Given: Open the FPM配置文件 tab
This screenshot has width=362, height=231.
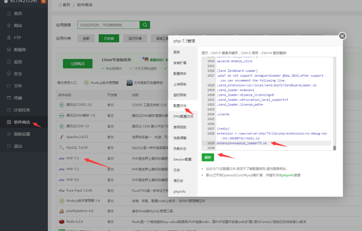Looking at the screenshot, I should point(183,116).
